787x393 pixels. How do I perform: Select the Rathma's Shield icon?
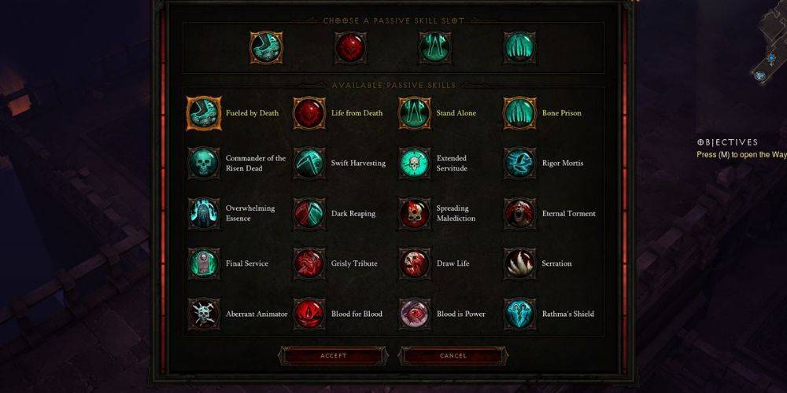pos(520,314)
